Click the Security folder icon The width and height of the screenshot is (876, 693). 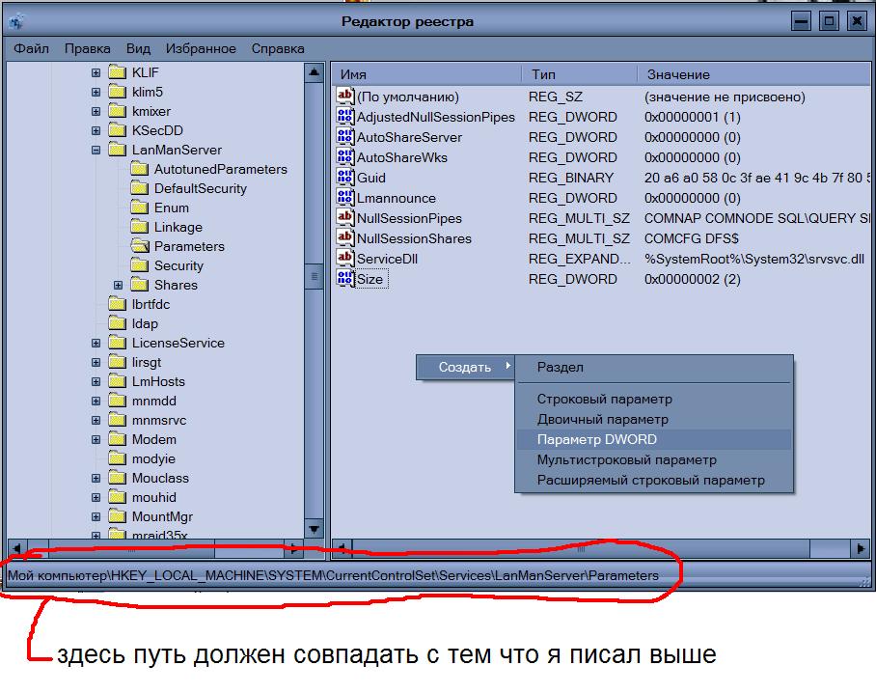click(139, 265)
